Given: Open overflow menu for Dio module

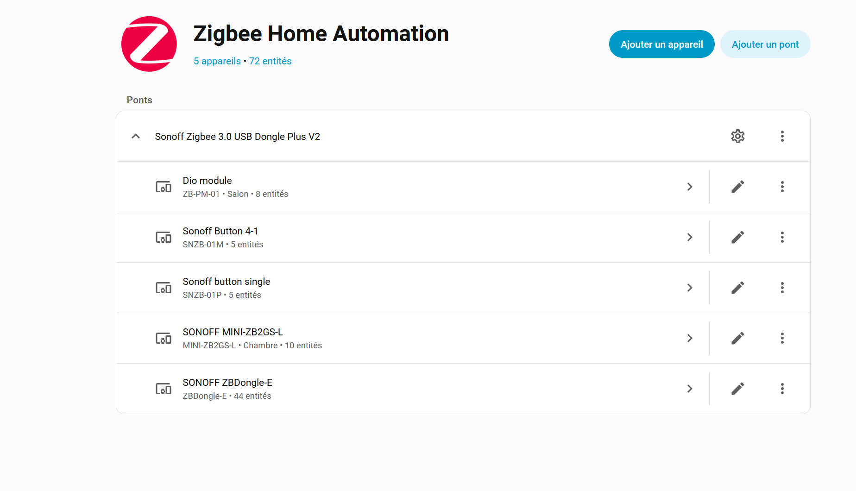Looking at the screenshot, I should (x=782, y=187).
